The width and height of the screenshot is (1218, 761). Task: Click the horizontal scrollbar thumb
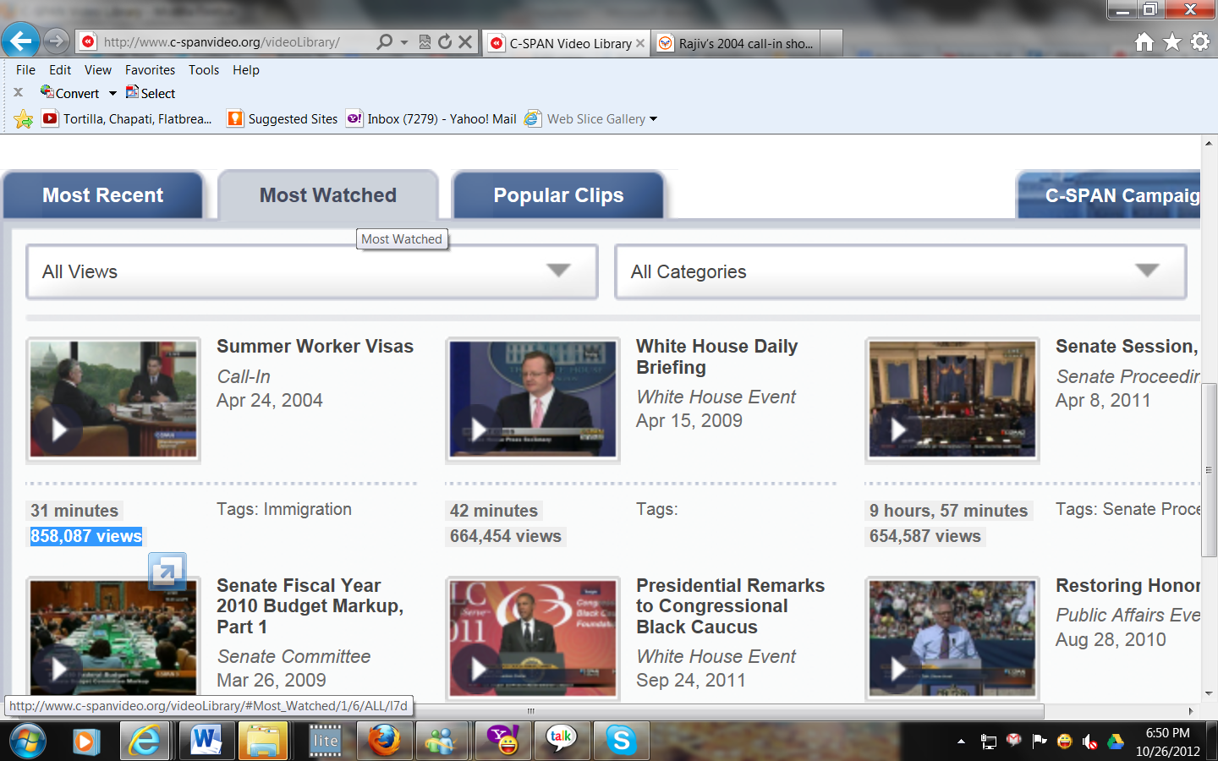[531, 711]
